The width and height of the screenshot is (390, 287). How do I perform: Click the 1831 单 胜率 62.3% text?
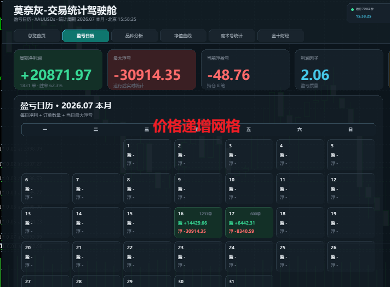pos(41,85)
